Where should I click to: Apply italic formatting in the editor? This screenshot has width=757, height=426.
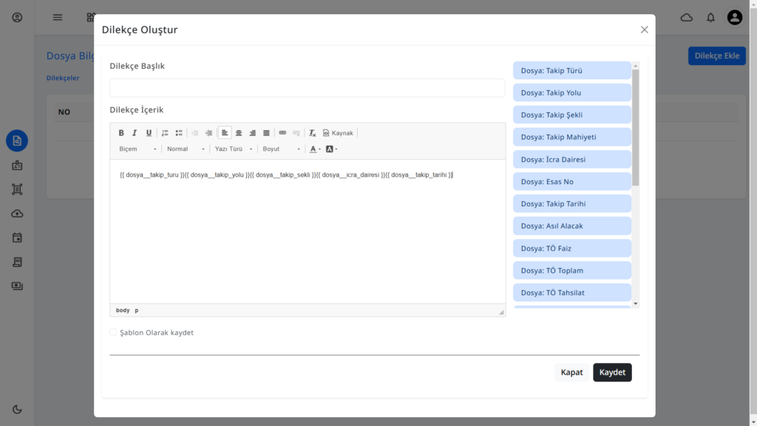tap(135, 133)
